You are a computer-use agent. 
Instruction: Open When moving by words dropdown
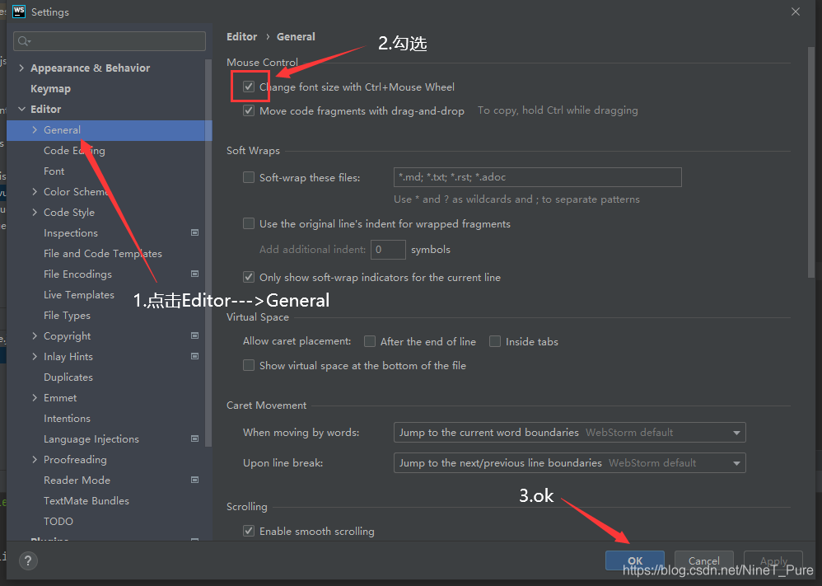pyautogui.click(x=569, y=432)
